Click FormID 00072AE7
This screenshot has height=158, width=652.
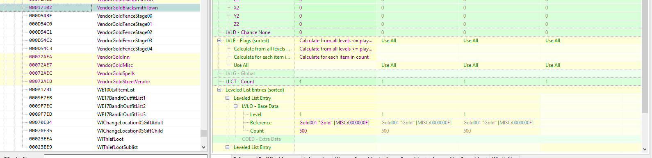click(41, 65)
